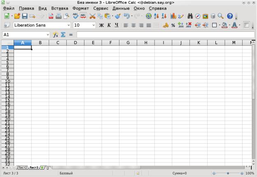257x177 pixels.
Task: Click the New spreadsheet icon
Action: (x=7, y=16)
